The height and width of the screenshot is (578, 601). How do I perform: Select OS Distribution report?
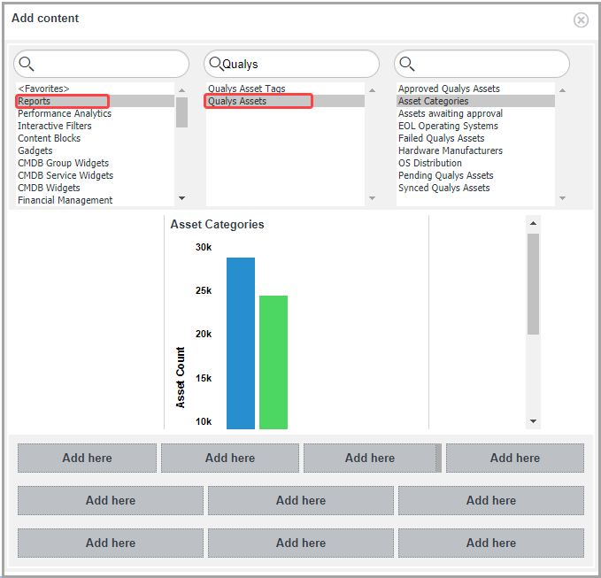tap(475, 163)
